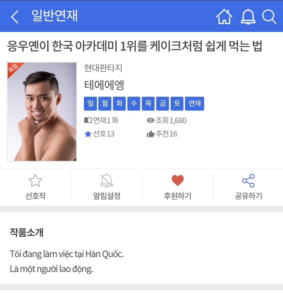Open the 현대판타지 genre link

pyautogui.click(x=103, y=68)
